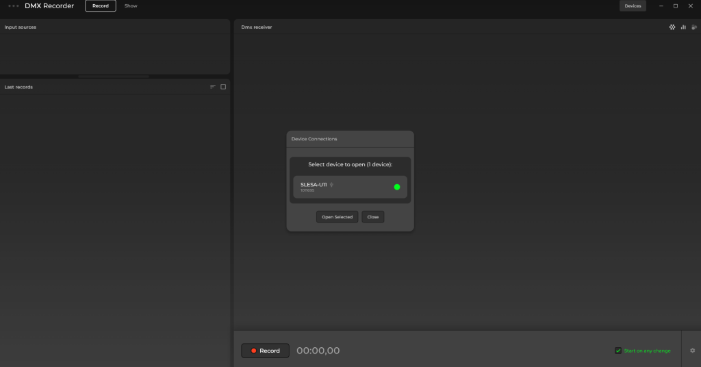Click the USB icon beside SLESA-U11
The width and height of the screenshot is (701, 367).
click(x=331, y=184)
